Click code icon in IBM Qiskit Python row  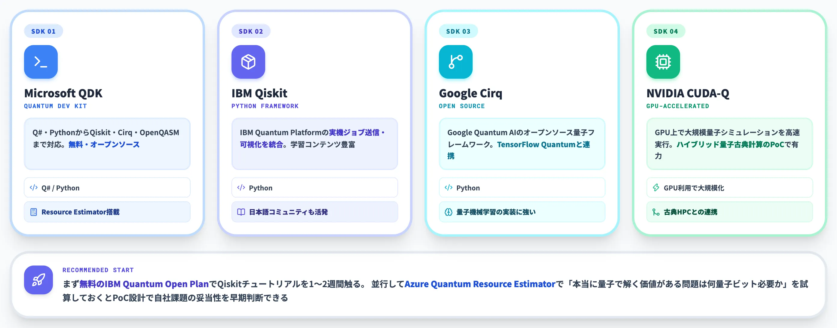[241, 188]
